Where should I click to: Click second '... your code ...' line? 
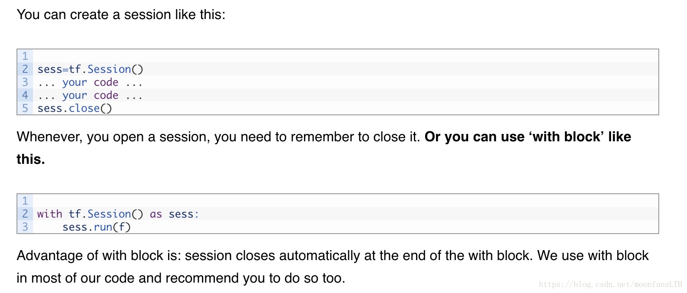point(90,95)
